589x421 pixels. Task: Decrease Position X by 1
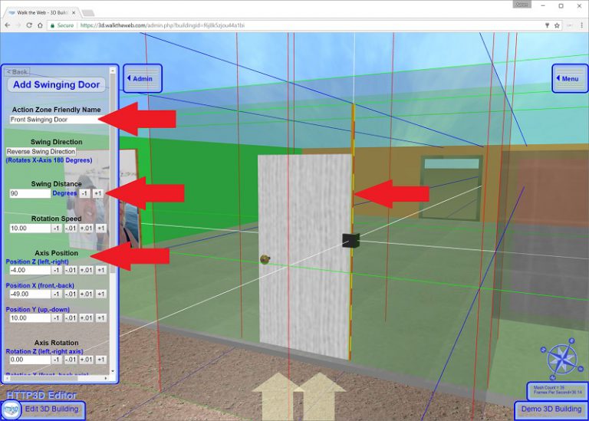pyautogui.click(x=56, y=294)
